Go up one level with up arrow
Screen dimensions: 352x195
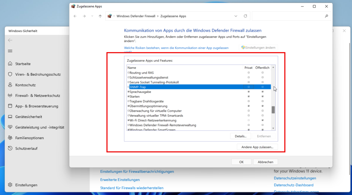click(x=100, y=16)
